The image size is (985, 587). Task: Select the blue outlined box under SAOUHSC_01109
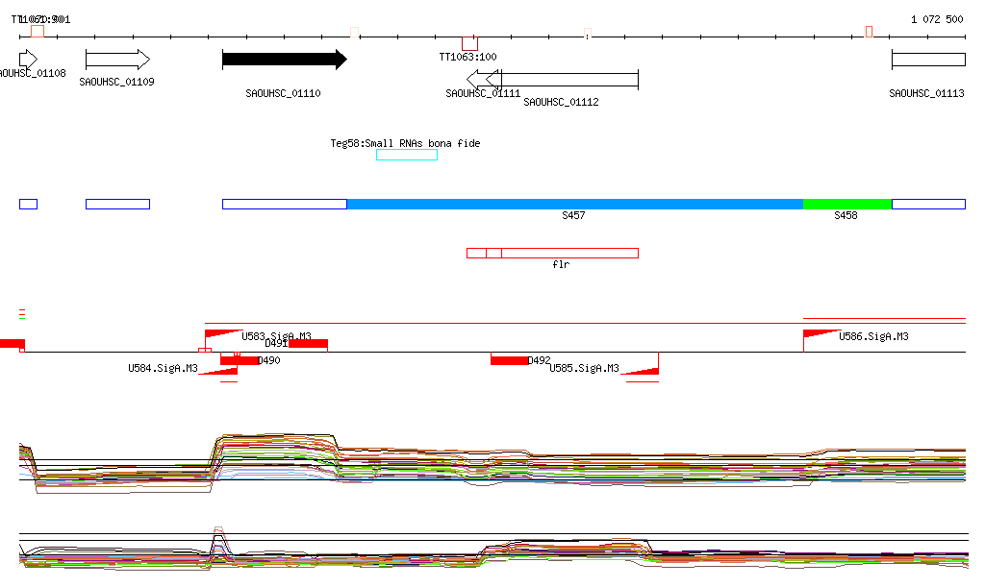(x=117, y=204)
